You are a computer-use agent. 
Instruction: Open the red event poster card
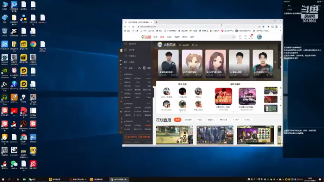(x=224, y=96)
